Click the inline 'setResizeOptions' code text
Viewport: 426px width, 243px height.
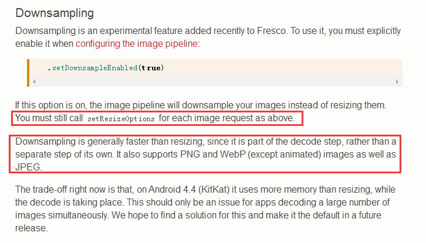click(x=121, y=119)
